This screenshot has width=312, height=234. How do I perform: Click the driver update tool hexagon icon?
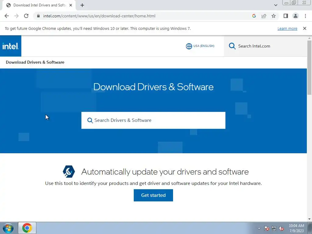pyautogui.click(x=69, y=171)
